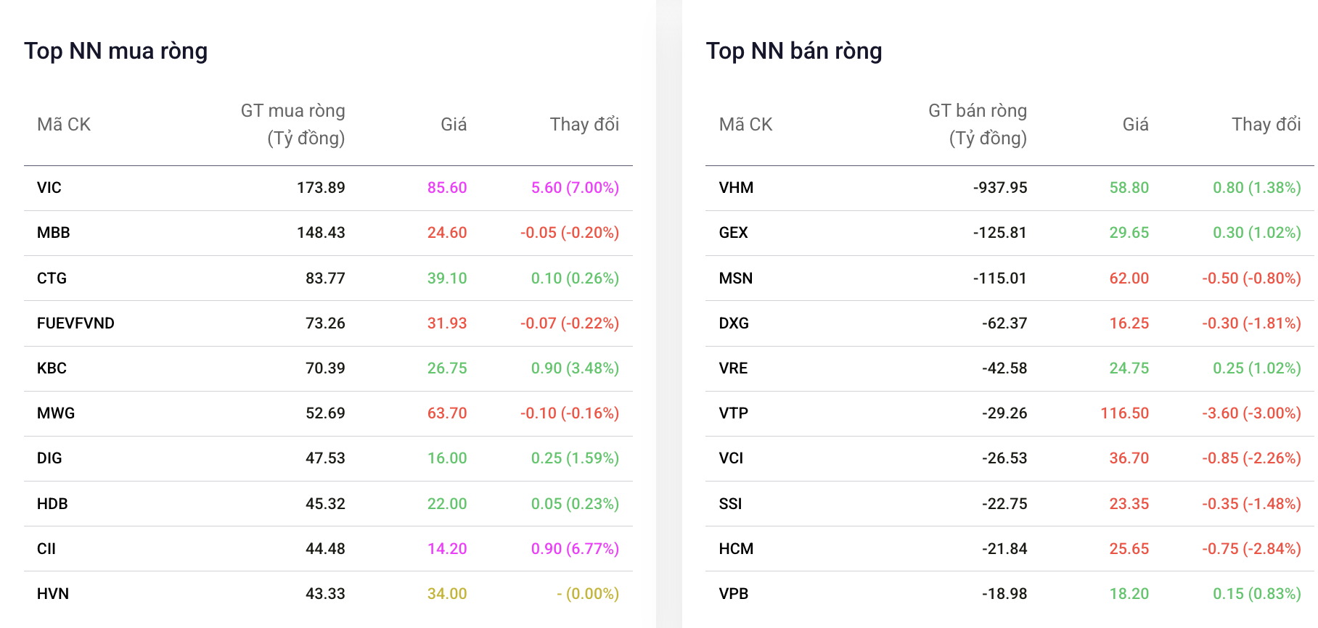The width and height of the screenshot is (1318, 628).
Task: Open the GEX ticker
Action: pos(733,233)
